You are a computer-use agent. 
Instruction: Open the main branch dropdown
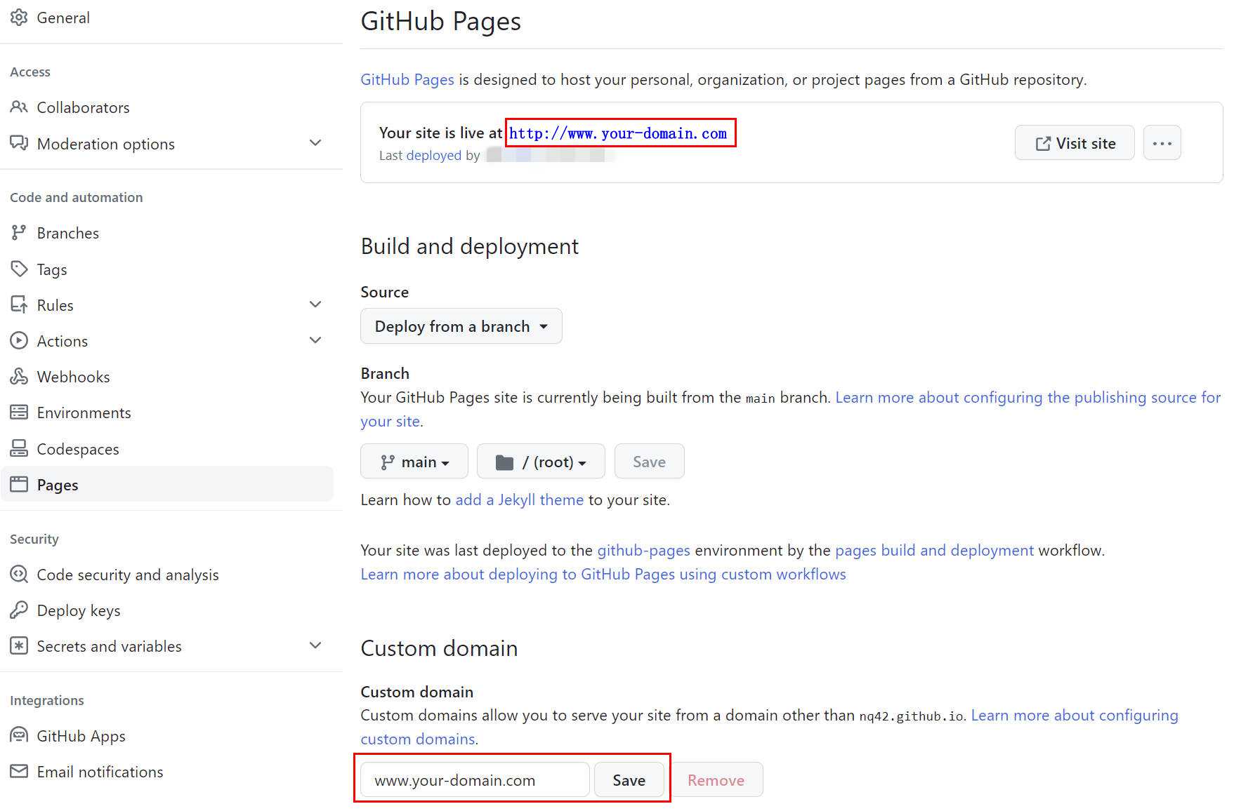(x=414, y=462)
